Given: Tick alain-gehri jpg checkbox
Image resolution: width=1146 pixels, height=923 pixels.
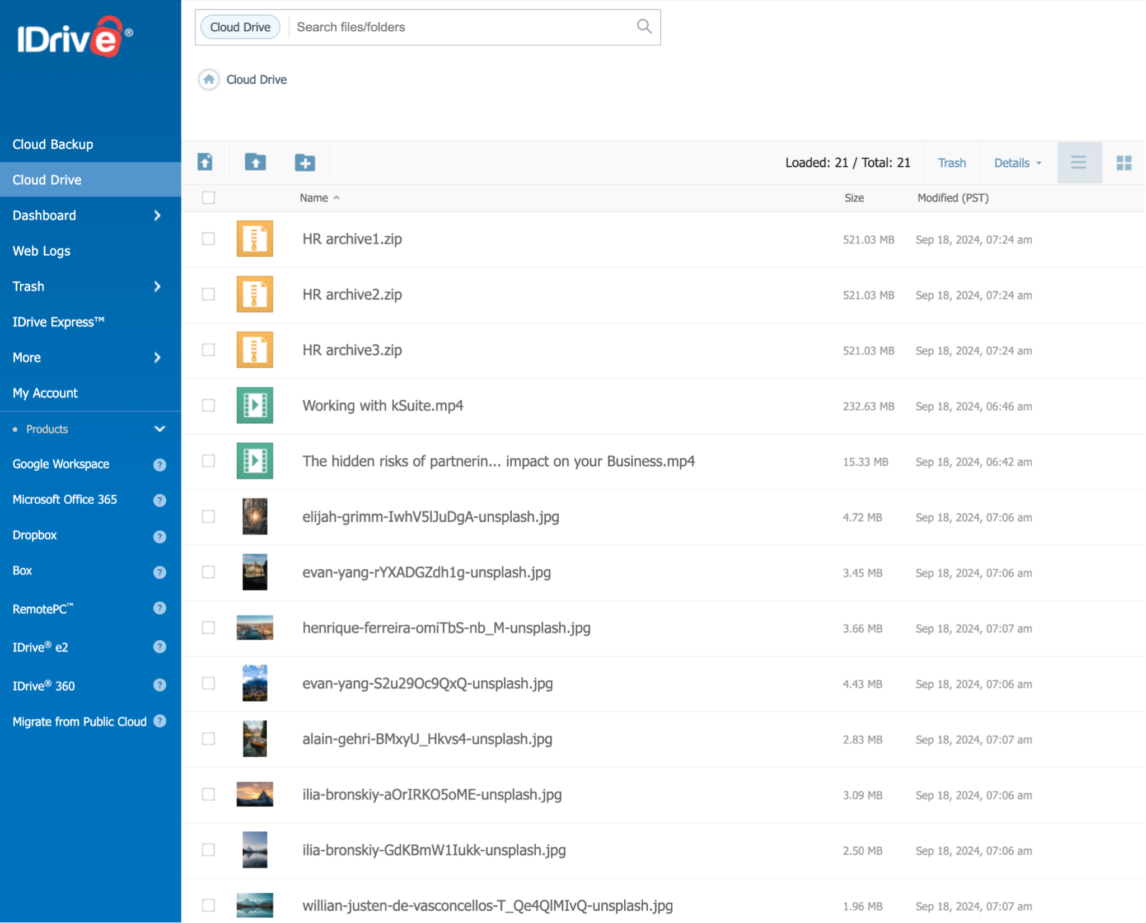Looking at the screenshot, I should (x=208, y=739).
